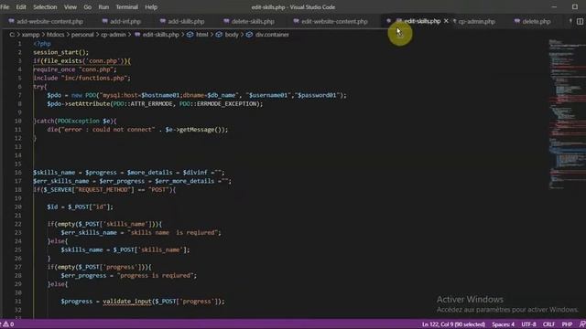Open the Help menu
Viewport: 586px width, 329px height.
[x=151, y=7]
